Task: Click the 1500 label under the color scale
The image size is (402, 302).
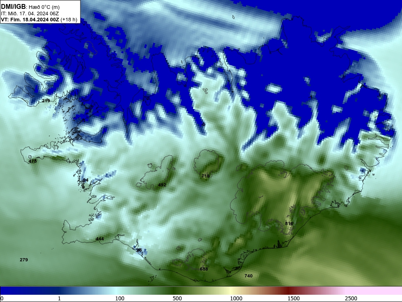Action: [293, 298]
